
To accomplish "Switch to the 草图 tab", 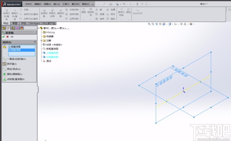I will point(15,23).
